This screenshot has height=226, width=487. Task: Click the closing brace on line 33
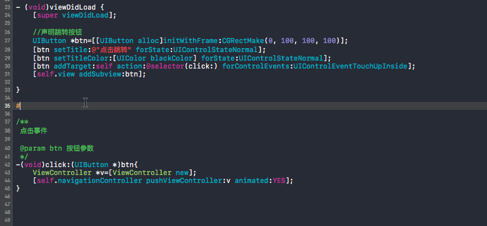(x=18, y=90)
